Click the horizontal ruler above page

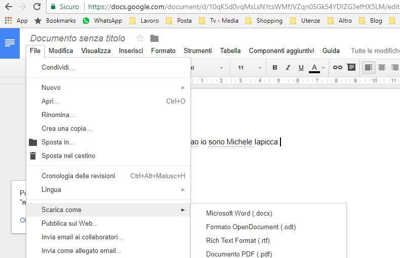(x=295, y=81)
